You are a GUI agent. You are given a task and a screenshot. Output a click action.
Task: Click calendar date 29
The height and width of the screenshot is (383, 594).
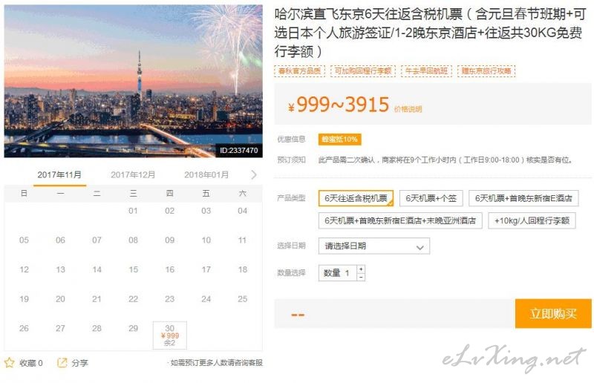134,328
